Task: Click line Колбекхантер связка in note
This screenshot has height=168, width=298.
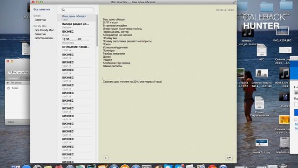Action: pos(116,63)
